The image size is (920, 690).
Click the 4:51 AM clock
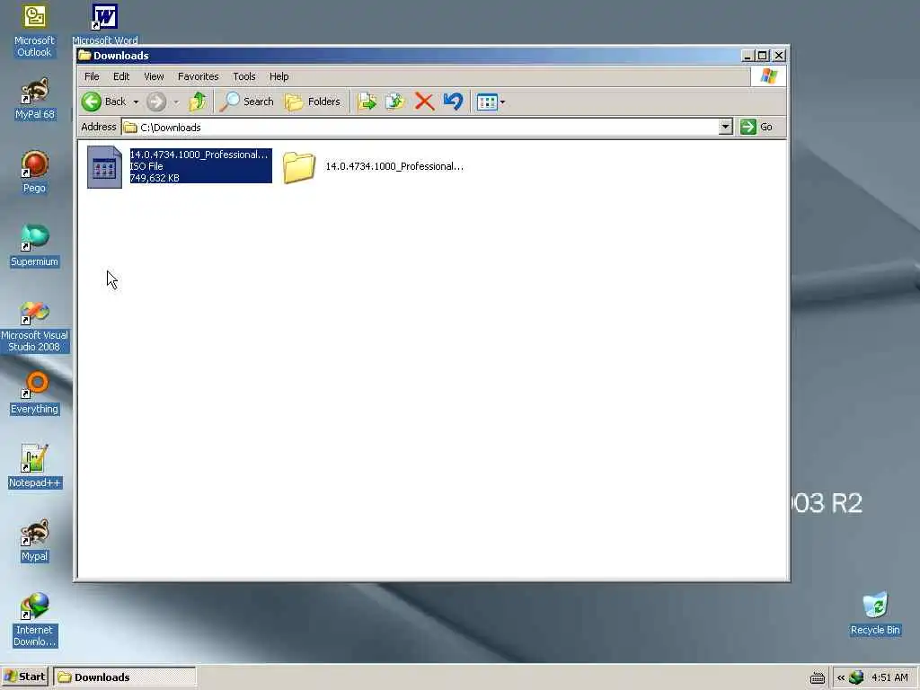pyautogui.click(x=889, y=677)
